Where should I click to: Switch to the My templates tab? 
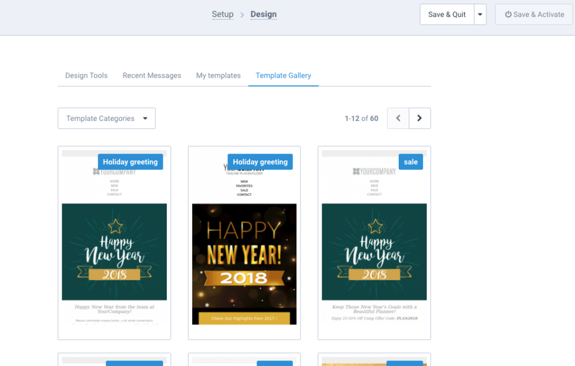pyautogui.click(x=218, y=75)
